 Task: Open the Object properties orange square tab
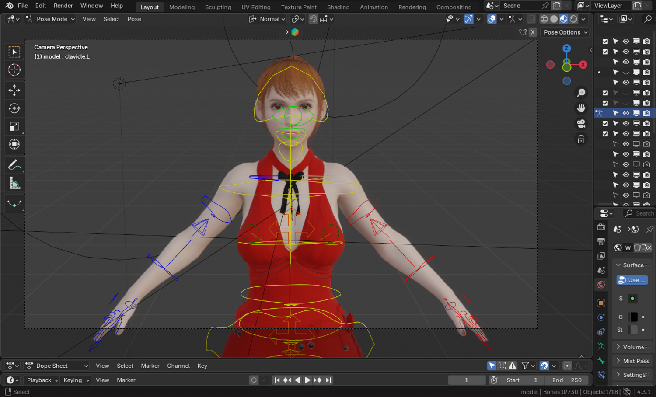(x=601, y=303)
